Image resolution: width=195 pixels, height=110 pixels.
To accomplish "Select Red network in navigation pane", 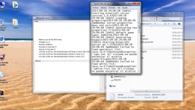I will [x=112, y=86].
